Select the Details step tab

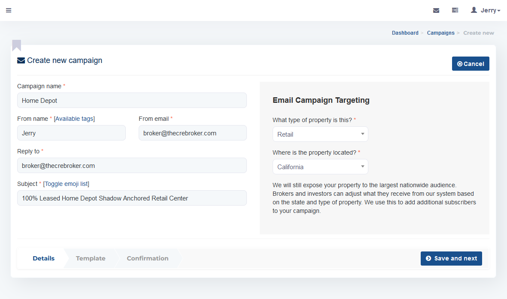coord(44,258)
